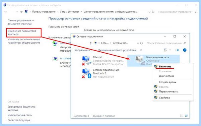The image size is (201, 126).
Task: Click Control Panel icon in address bar
Action: [26, 11]
